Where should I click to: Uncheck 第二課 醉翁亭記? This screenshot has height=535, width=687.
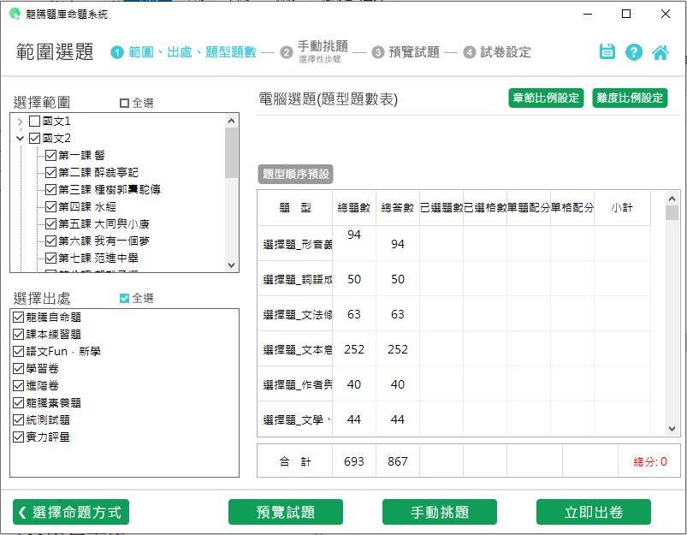tap(50, 172)
